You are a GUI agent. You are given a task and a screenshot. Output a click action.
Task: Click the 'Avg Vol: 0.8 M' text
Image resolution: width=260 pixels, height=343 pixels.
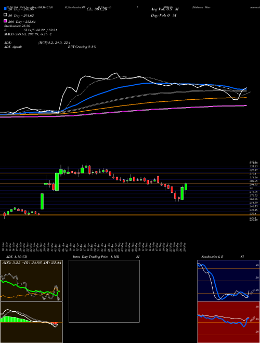[164, 9]
